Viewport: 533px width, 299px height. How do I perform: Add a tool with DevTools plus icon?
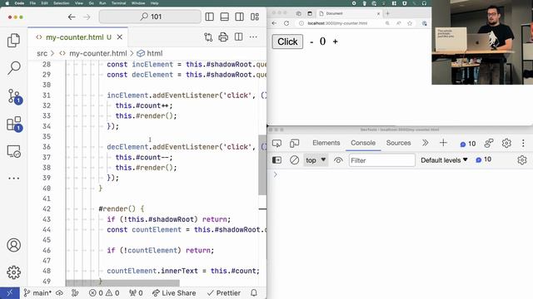pos(443,143)
